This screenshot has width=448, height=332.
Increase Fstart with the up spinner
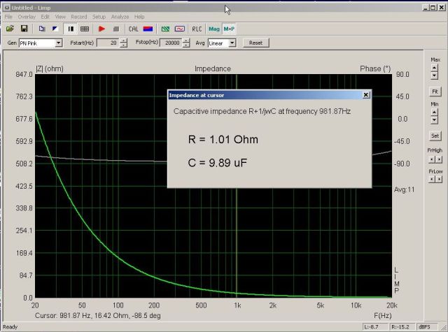tap(123, 41)
